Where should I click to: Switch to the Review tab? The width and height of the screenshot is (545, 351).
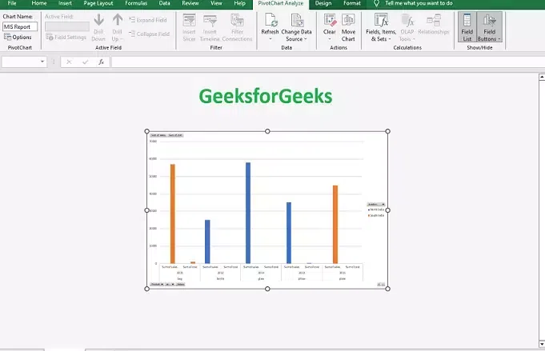[190, 3]
